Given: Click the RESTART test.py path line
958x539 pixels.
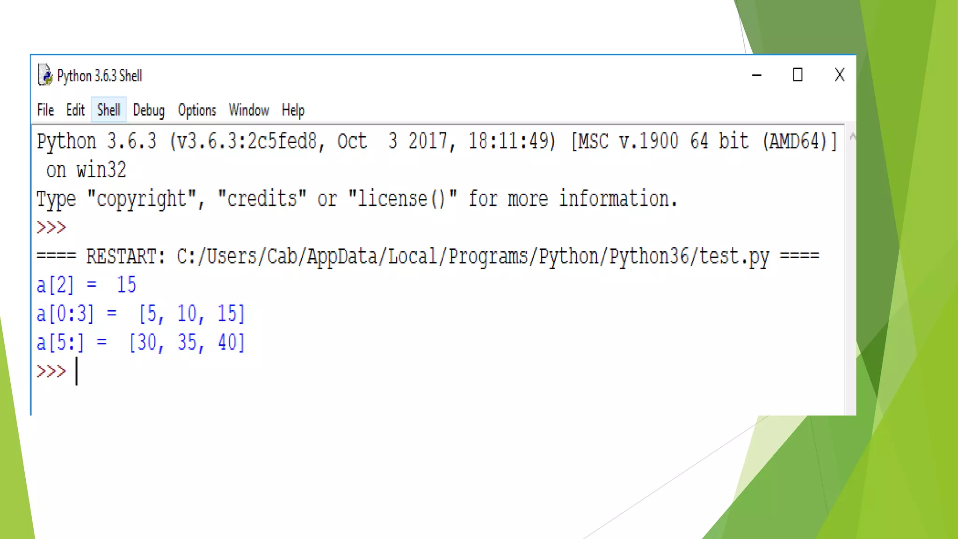Looking at the screenshot, I should pyautogui.click(x=428, y=256).
